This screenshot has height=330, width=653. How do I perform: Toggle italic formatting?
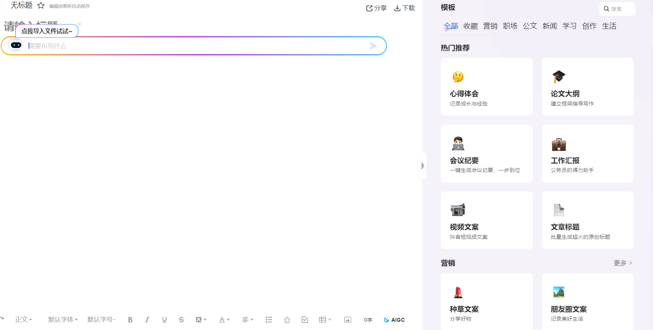pos(147,320)
